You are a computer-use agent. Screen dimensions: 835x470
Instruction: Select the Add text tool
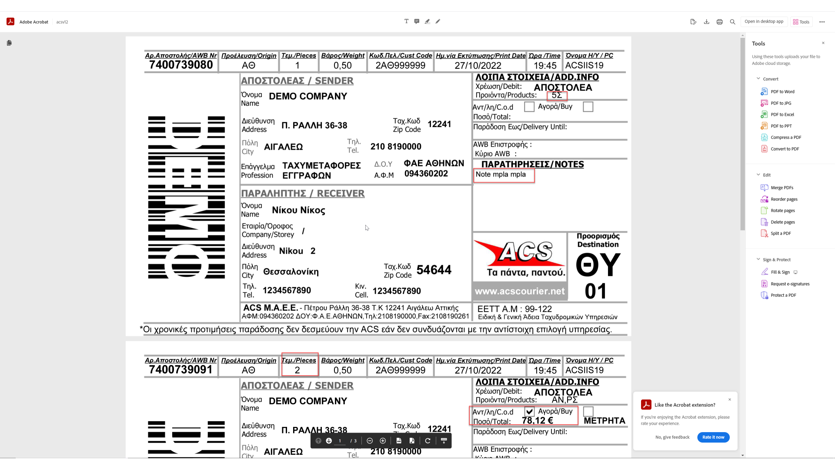click(406, 21)
